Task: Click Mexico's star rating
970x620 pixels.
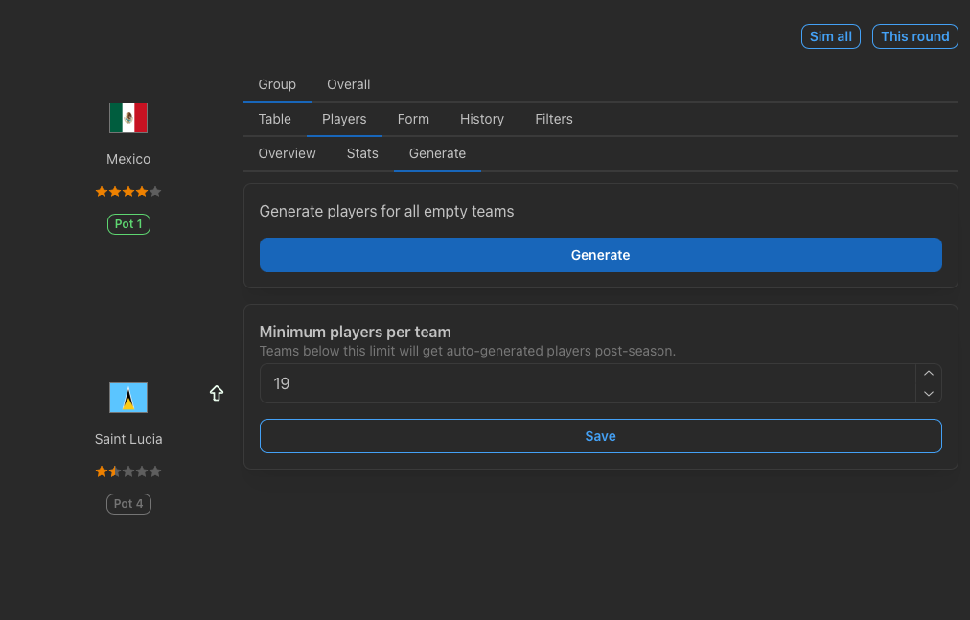Action: [x=128, y=192]
